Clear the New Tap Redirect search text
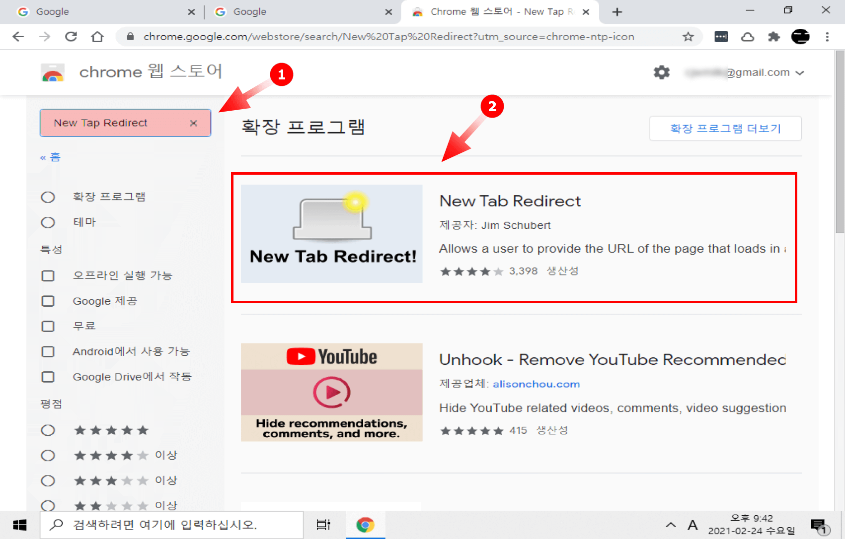This screenshot has height=539, width=845. pyautogui.click(x=194, y=123)
